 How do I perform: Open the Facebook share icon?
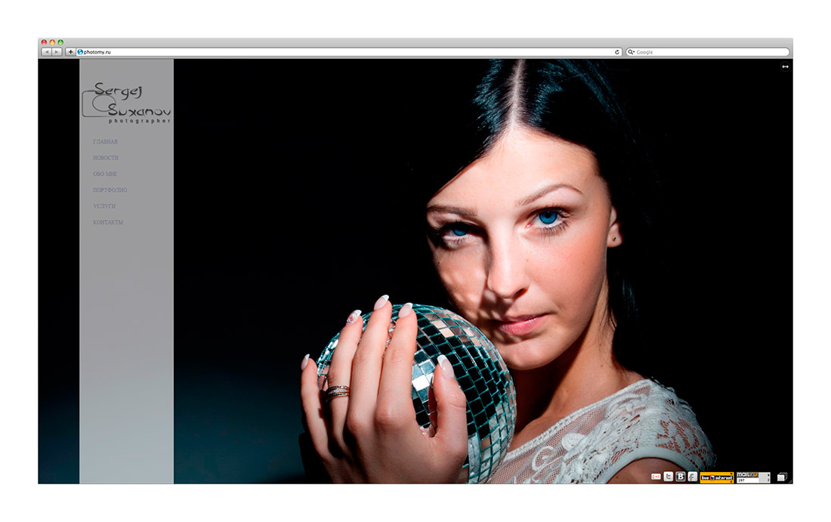692,477
